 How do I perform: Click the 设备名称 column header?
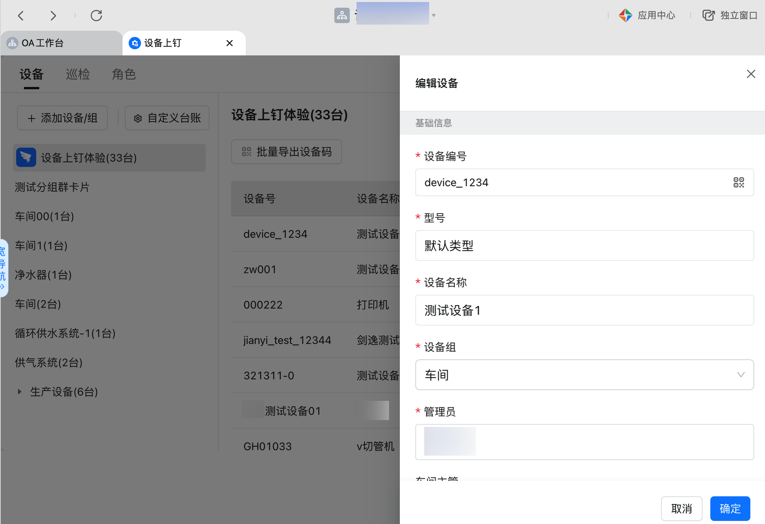click(x=378, y=199)
